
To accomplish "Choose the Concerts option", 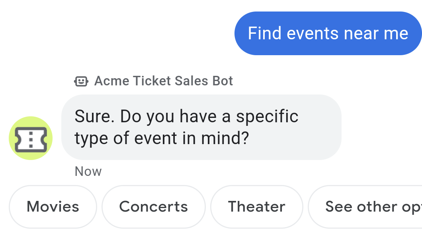I will (153, 206).
